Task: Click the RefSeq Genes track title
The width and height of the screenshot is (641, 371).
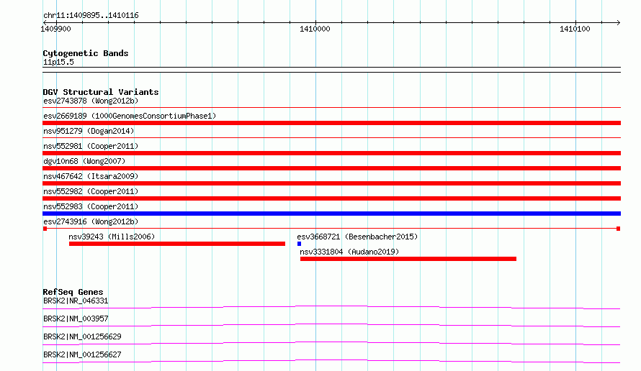Action: [x=73, y=292]
